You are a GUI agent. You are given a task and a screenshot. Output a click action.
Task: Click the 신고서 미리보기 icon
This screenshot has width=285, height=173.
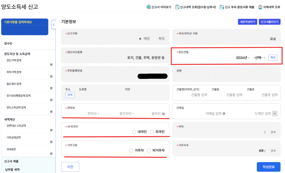[x=149, y=7]
